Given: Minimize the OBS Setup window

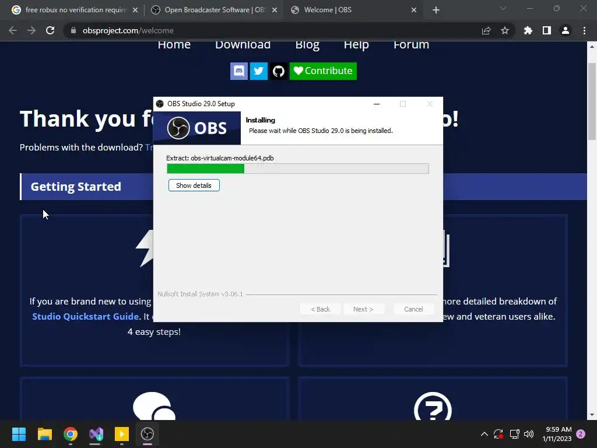Looking at the screenshot, I should (x=377, y=104).
